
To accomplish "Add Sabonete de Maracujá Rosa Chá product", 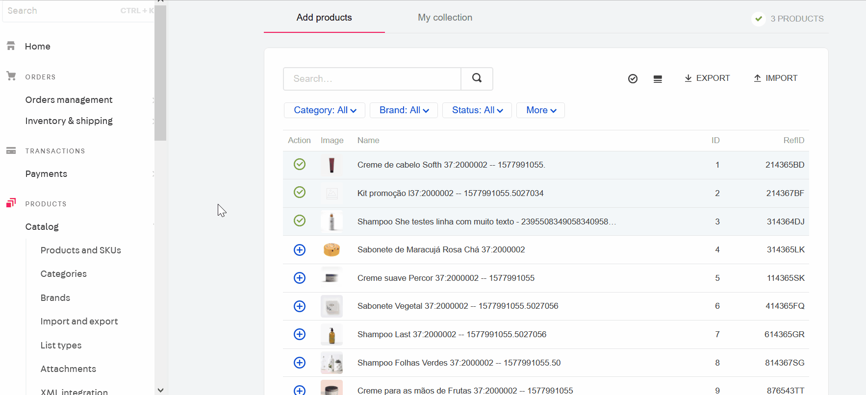I will pos(300,250).
